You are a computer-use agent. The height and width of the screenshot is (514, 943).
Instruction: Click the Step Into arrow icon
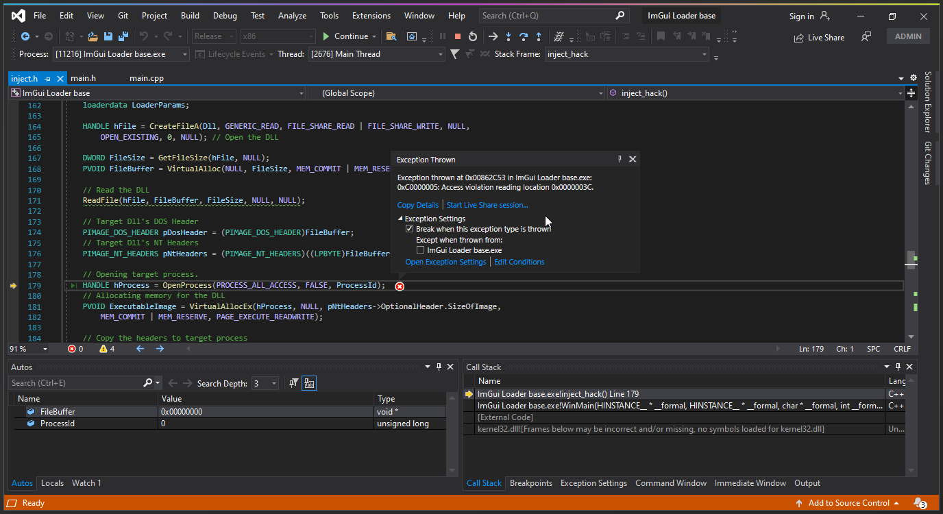click(508, 36)
